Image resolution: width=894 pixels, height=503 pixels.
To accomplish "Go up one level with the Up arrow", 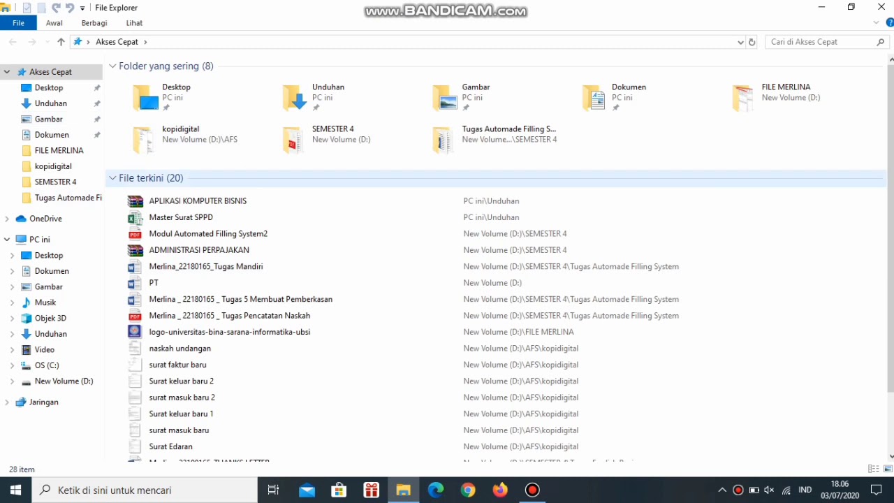I will point(61,42).
